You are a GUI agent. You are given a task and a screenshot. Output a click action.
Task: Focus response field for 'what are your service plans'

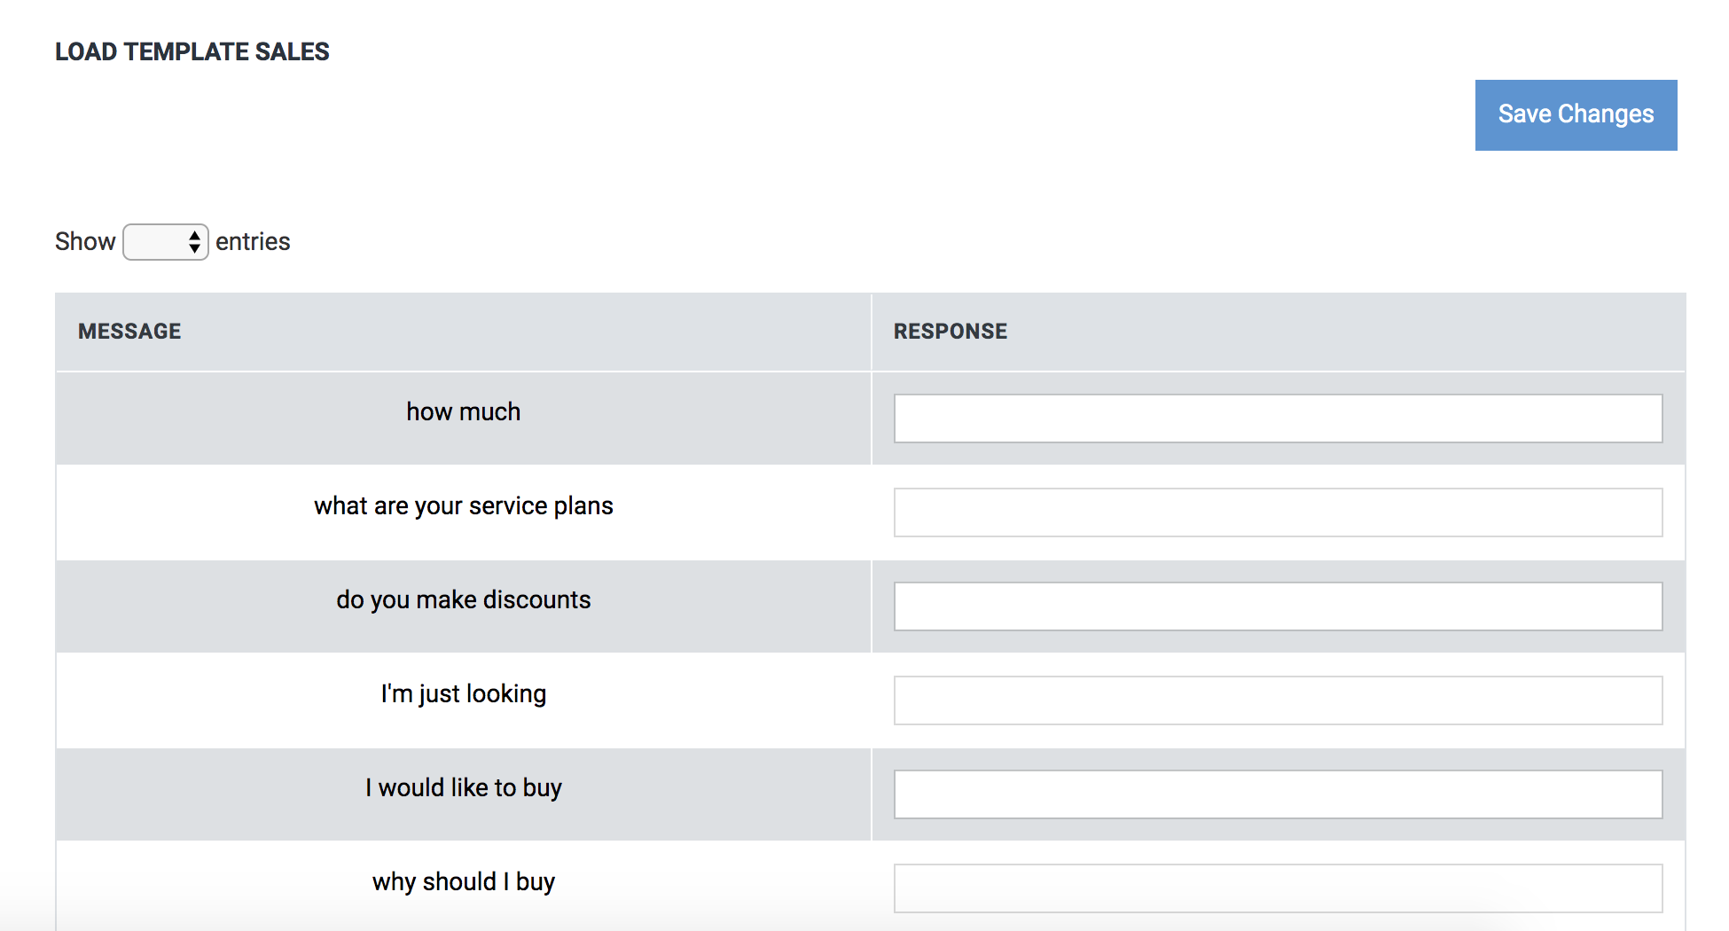coord(1278,512)
